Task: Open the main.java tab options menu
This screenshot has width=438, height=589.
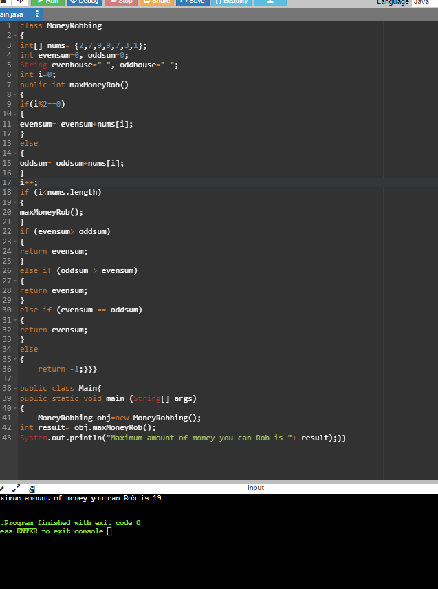Action: tap(36, 15)
